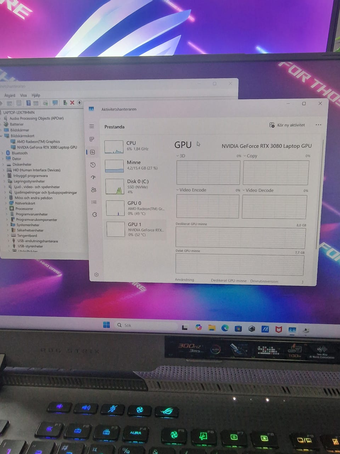Open the Hjälp menu in Device Manager
340x454 pixels.
(36, 95)
